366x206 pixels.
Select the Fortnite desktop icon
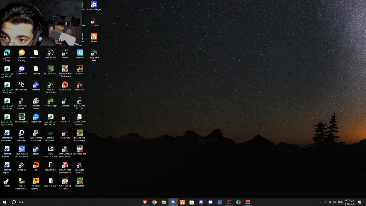click(79, 54)
